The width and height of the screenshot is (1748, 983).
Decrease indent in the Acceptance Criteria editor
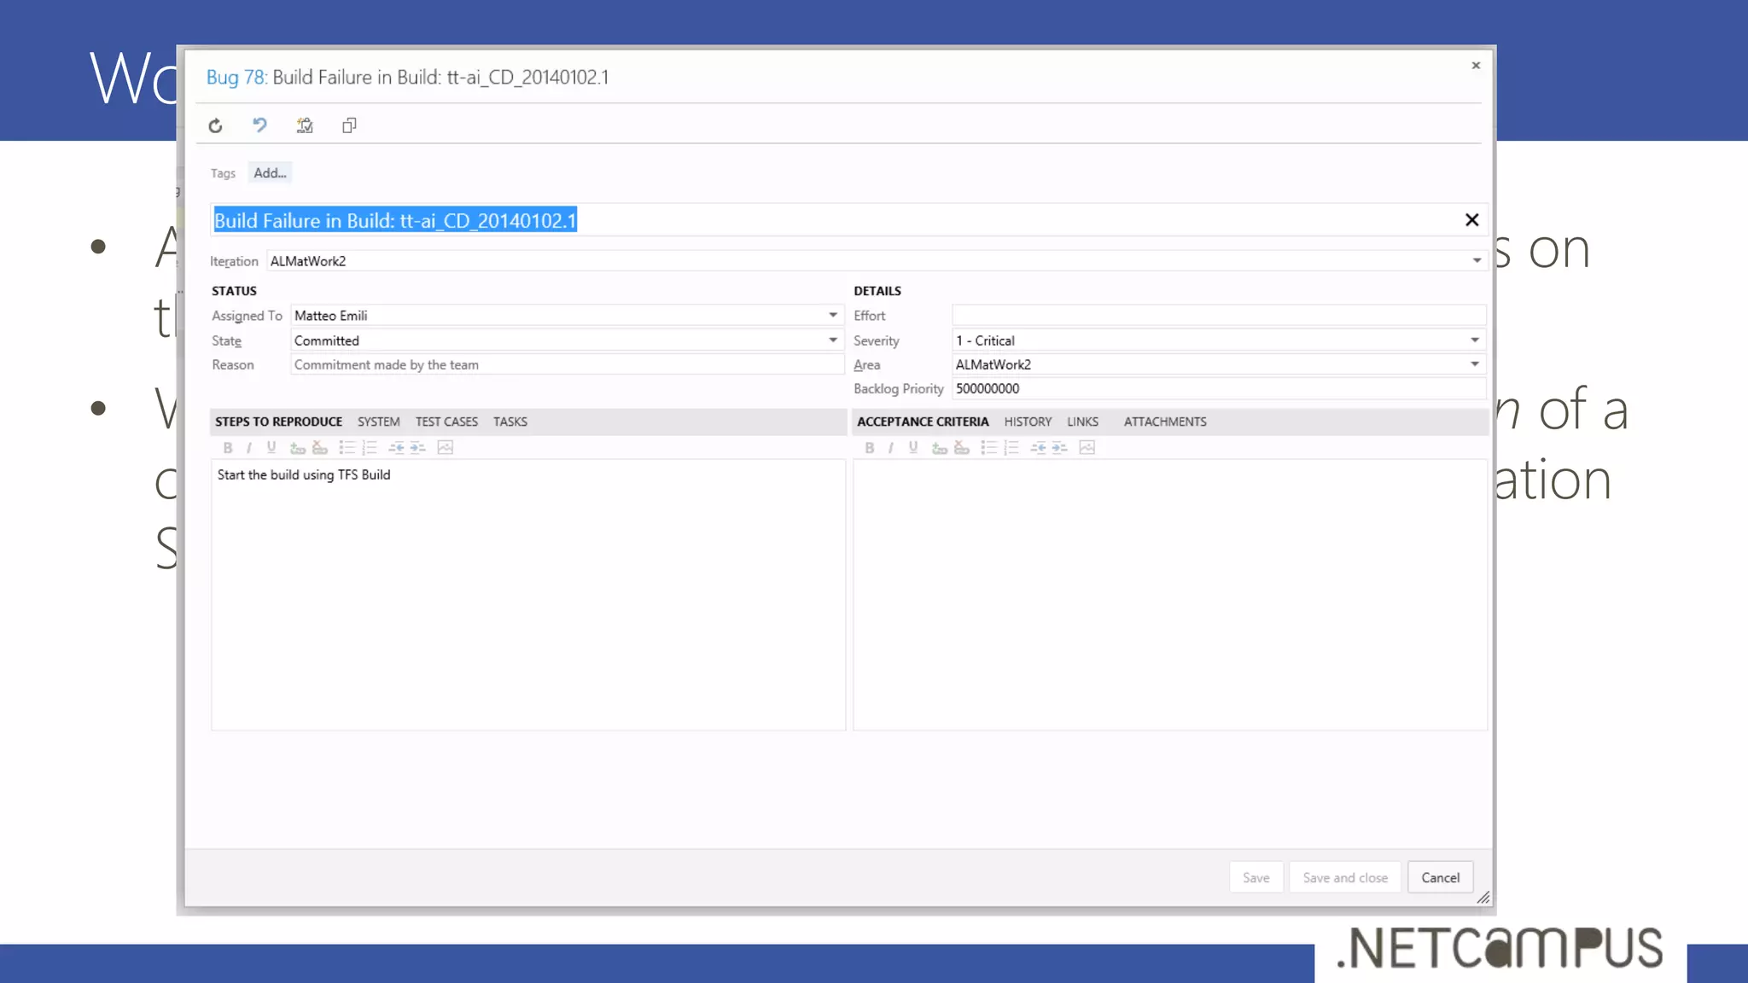pyautogui.click(x=1038, y=447)
